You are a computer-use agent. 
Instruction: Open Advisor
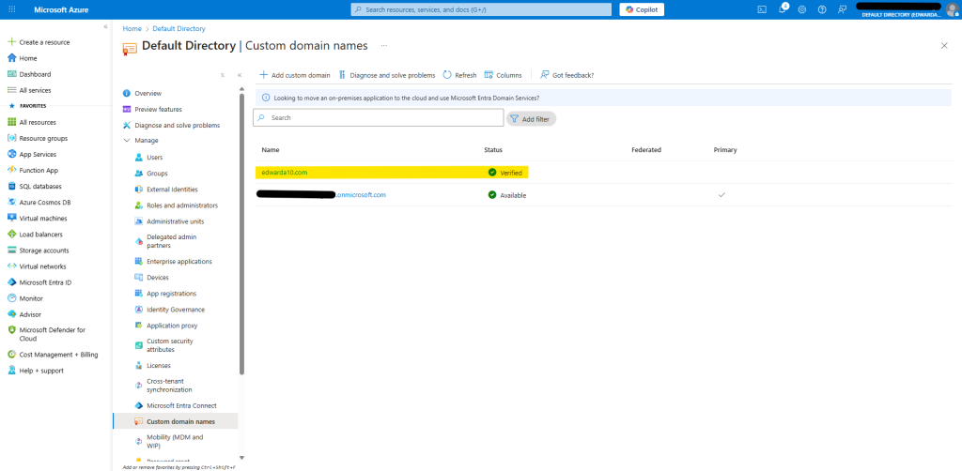tap(24, 314)
